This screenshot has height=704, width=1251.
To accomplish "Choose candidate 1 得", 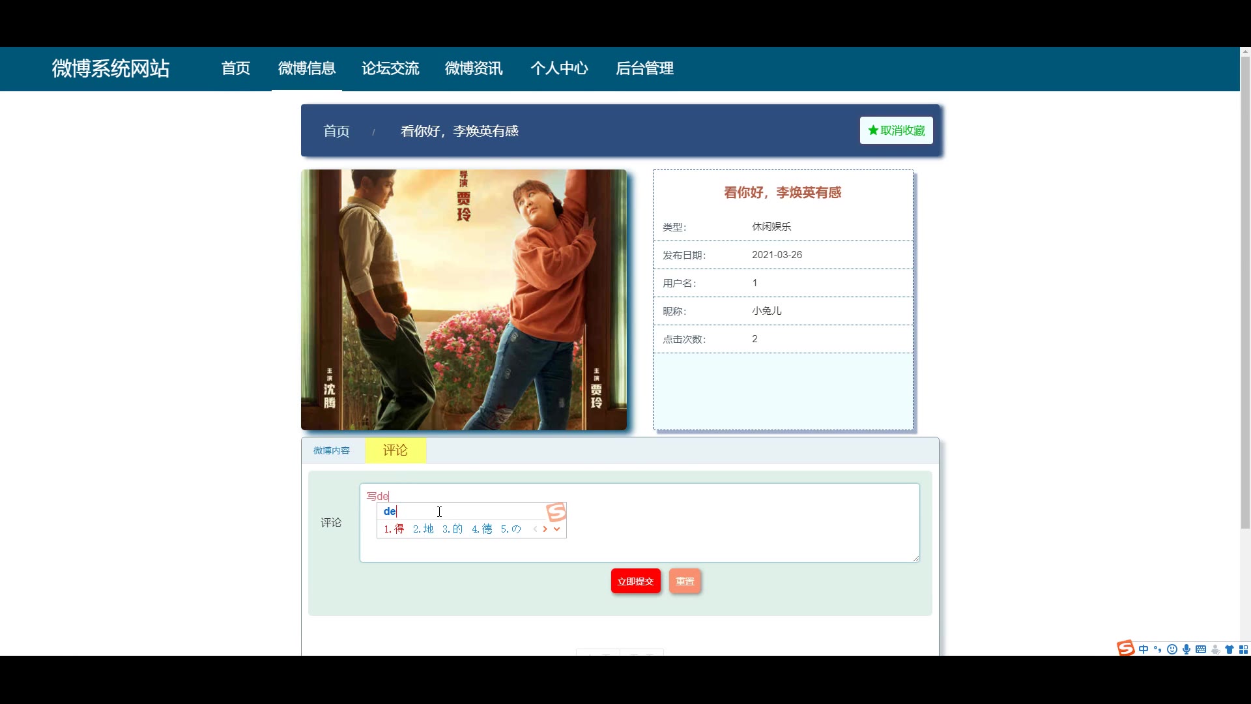I will 394,529.
